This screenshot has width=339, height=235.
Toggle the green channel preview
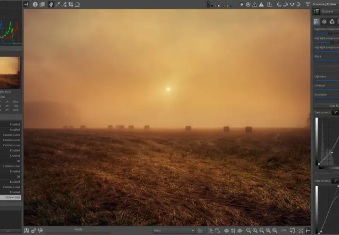[228, 6]
